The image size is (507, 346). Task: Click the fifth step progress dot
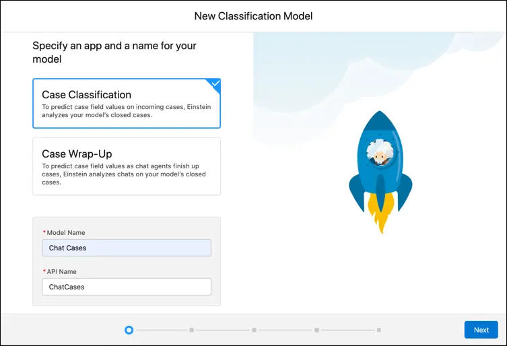(x=379, y=330)
